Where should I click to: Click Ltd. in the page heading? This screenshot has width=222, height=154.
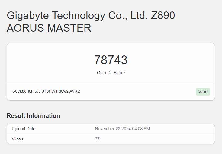(139, 16)
